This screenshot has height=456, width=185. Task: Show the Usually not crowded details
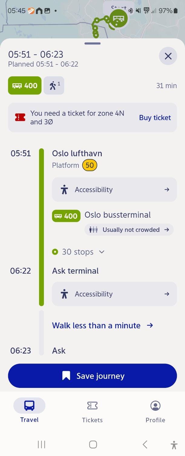pos(129,230)
